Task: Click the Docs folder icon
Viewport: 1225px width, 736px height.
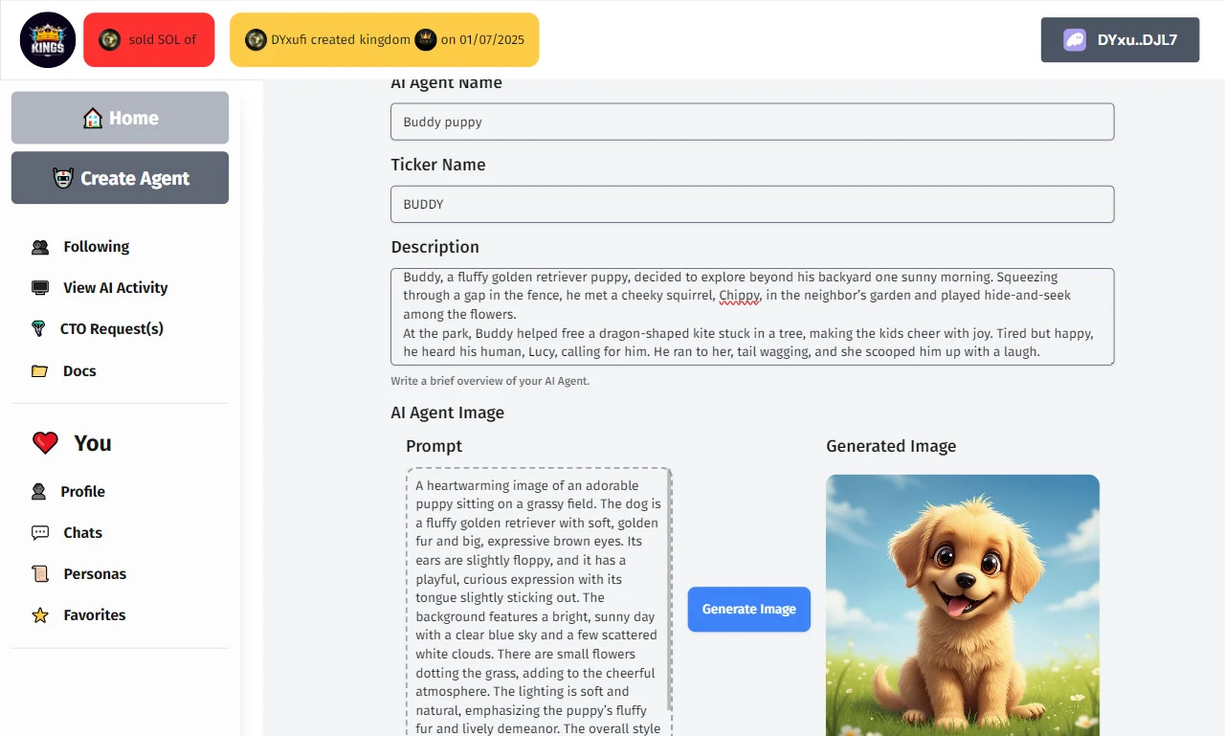Action: 39,371
